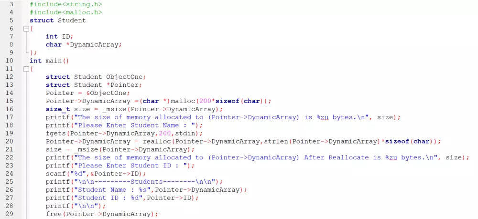The image size is (478, 219).
Task: Click line number 16 in gutter
Action: 10,109
